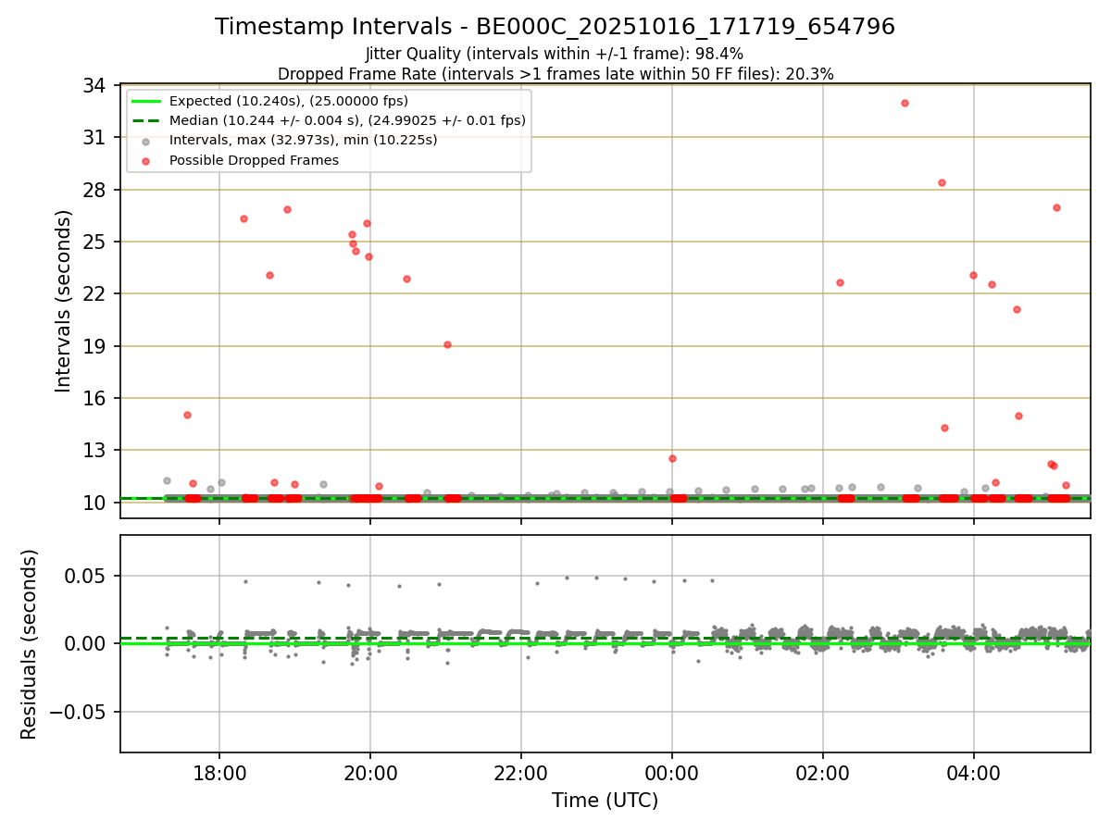Click the '10' y-axis tick label
1111x833 pixels.
pyautogui.click(x=94, y=503)
